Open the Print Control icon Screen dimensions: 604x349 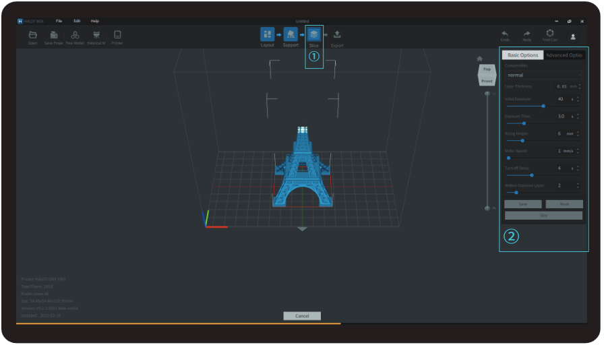click(550, 33)
